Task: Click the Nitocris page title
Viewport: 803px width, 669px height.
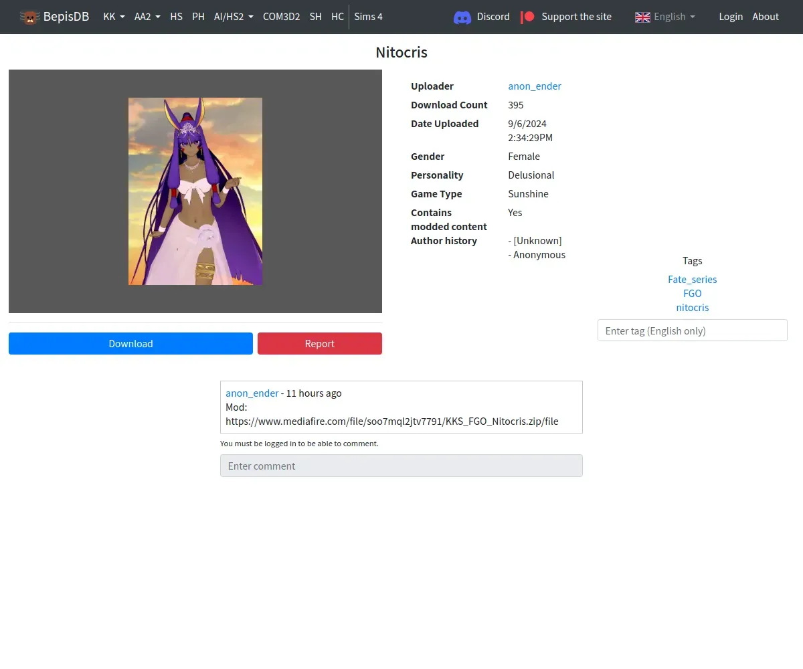Action: pyautogui.click(x=401, y=52)
